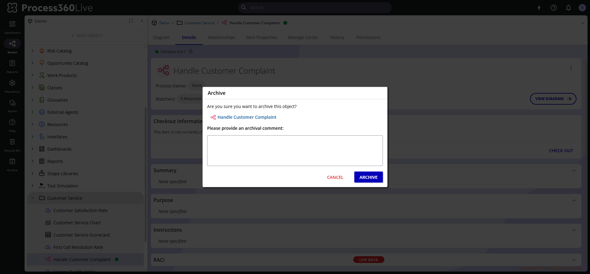
Task: Open the Recycle Bin icon
Action: click(12, 142)
